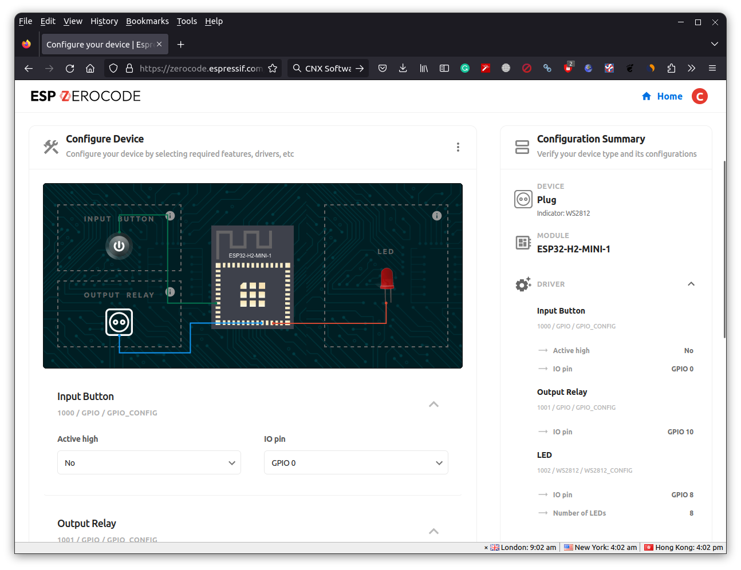Click the Plug device icon

[523, 199]
